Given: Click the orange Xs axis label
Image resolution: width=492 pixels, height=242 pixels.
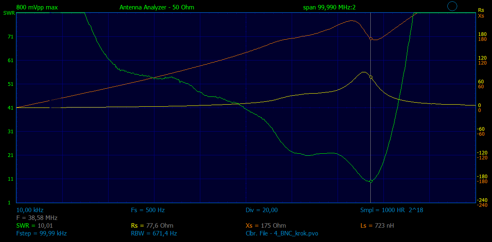Looking at the screenshot, I should pyautogui.click(x=481, y=16).
